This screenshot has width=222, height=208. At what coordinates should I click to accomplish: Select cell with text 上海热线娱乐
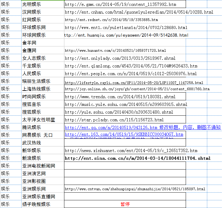coord(43,89)
